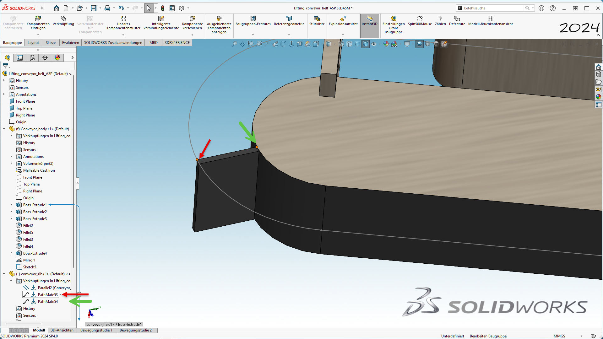
Task: Click the Explosionsansicht tool
Action: (343, 21)
